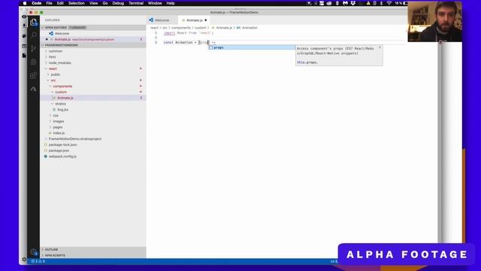Switch to the Animate.js editor tab
This screenshot has height=271, width=481.
click(x=194, y=20)
